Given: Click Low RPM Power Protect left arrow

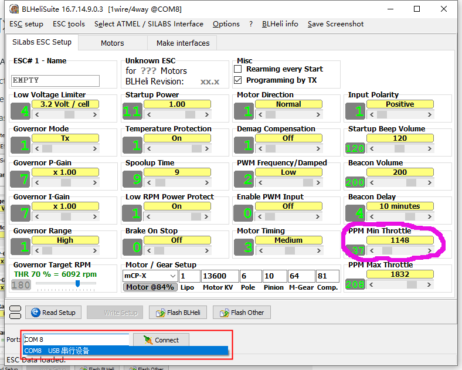Looking at the screenshot, I should [x=148, y=217].
